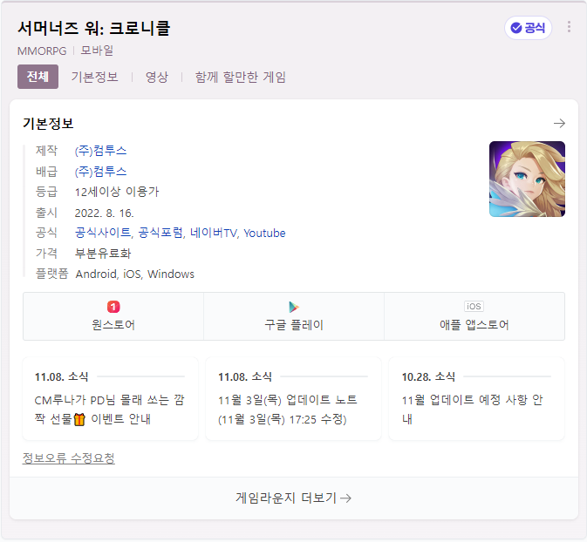The height and width of the screenshot is (542, 587).
Task: Open the three-dot more options menu
Action: click(569, 27)
